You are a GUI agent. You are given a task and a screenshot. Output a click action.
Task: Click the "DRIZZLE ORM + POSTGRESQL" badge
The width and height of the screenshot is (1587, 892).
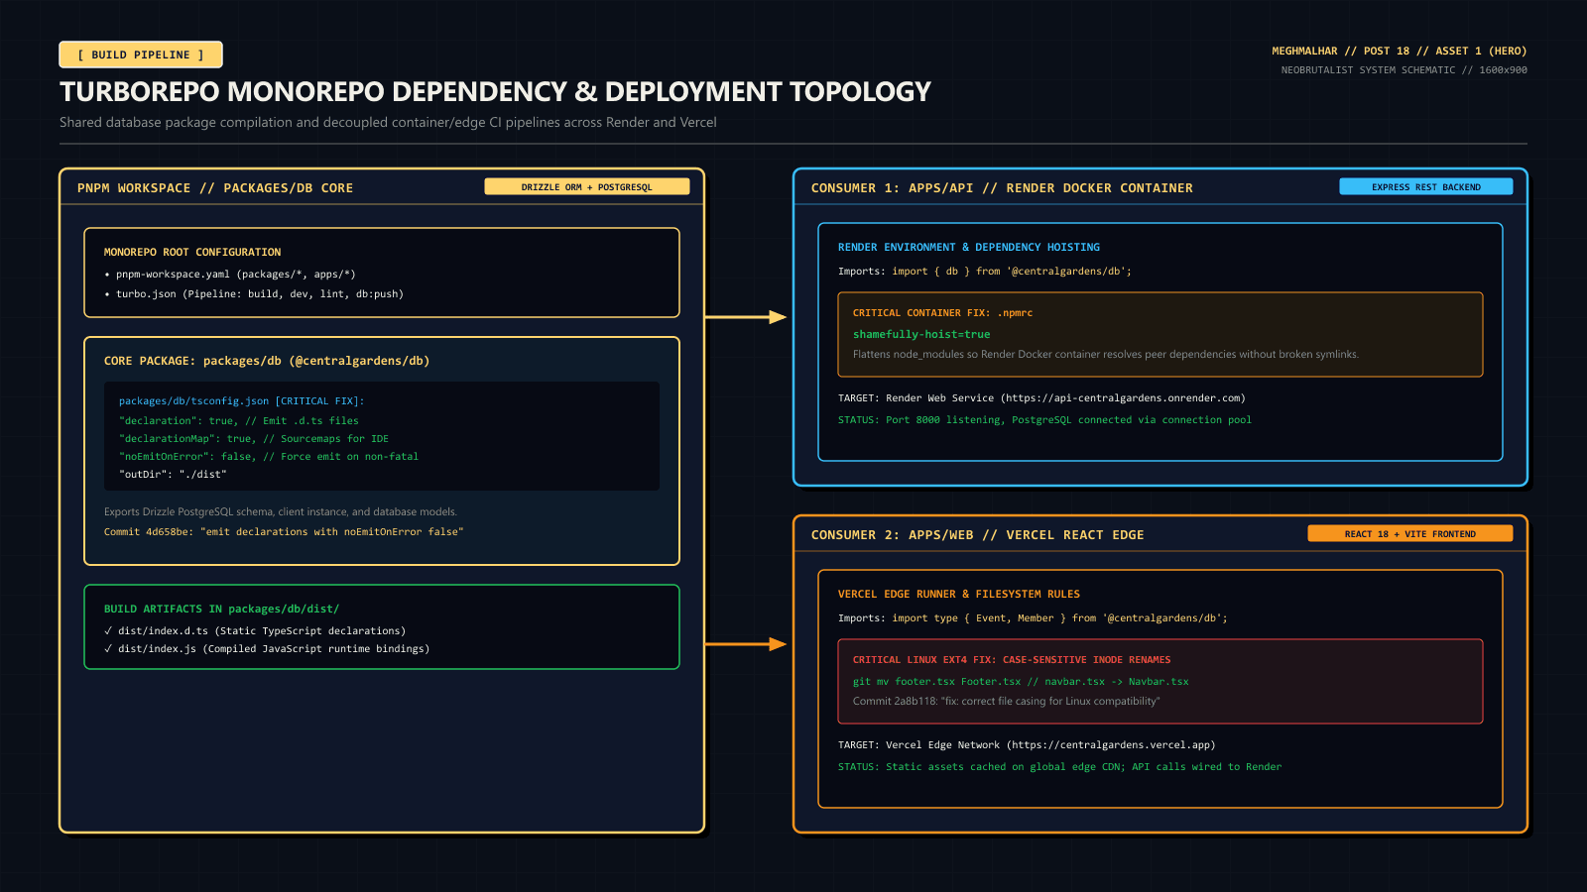pos(587,187)
